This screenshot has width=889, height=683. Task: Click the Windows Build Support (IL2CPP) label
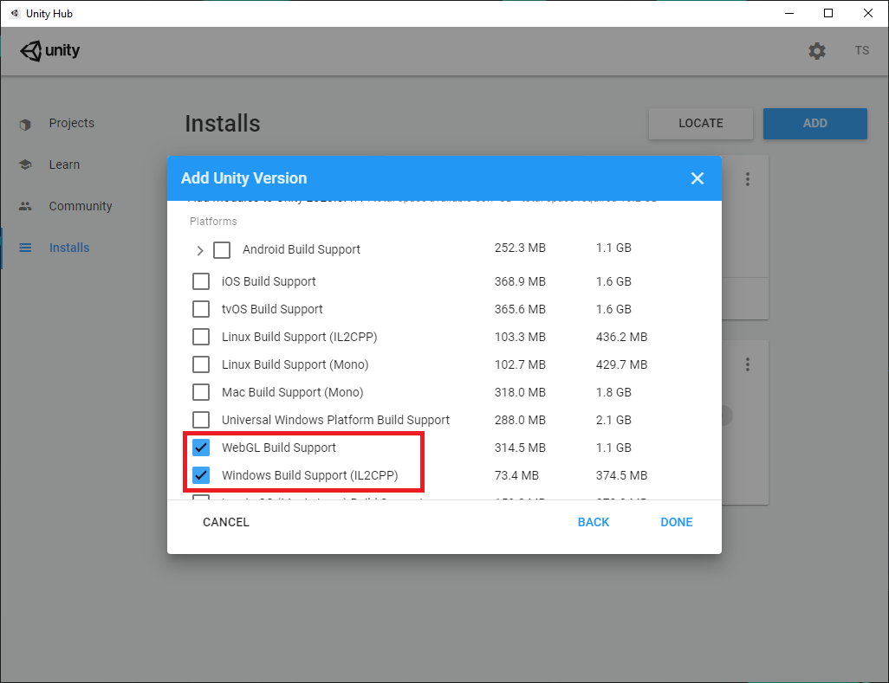[x=309, y=476]
